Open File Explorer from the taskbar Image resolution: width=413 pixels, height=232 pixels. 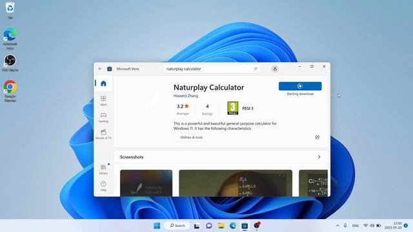tap(221, 226)
